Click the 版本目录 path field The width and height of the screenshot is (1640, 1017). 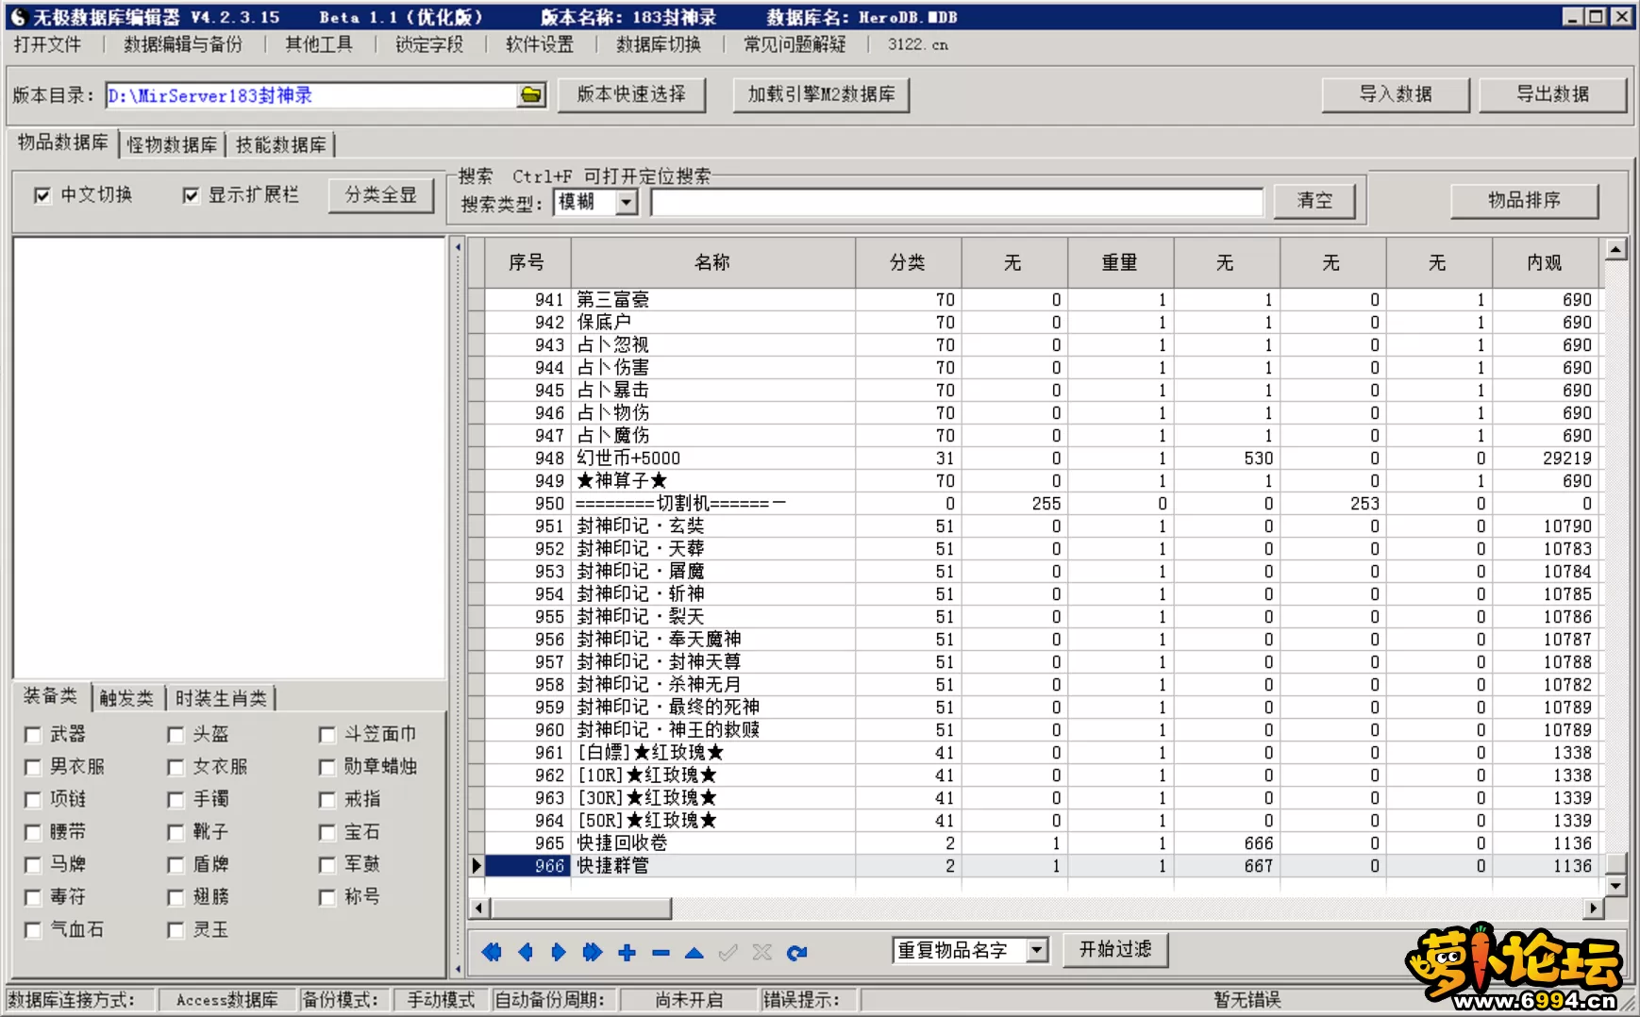(x=311, y=95)
